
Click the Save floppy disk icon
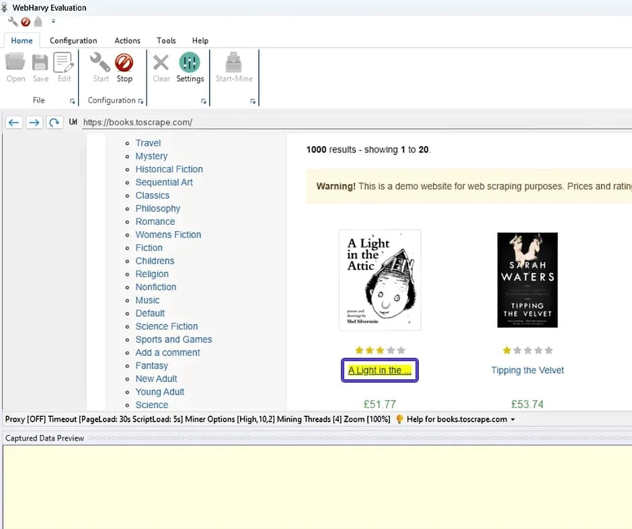point(40,64)
